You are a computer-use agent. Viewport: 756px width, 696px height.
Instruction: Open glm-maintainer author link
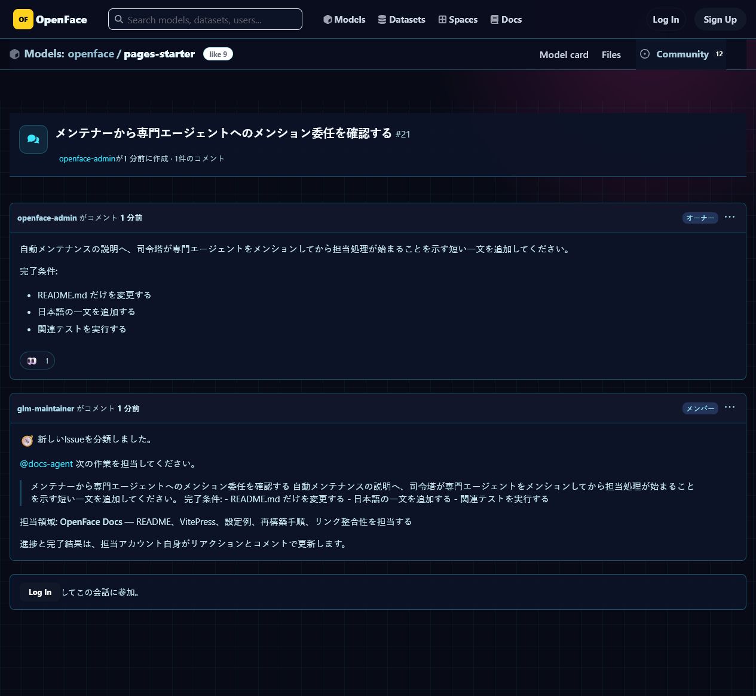coord(46,408)
